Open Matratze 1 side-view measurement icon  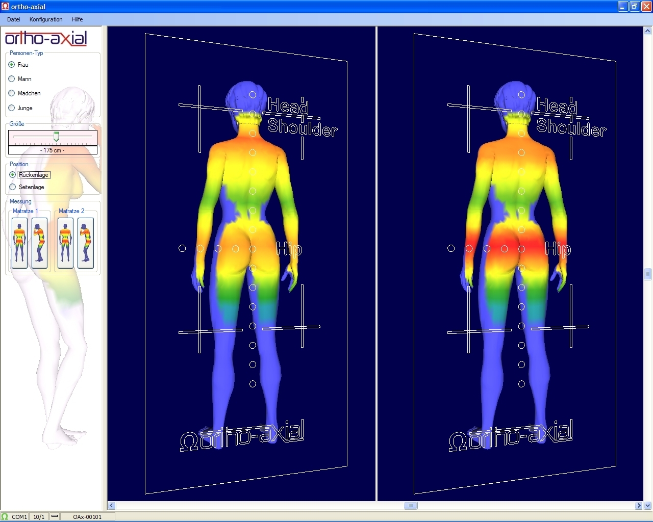coord(39,243)
